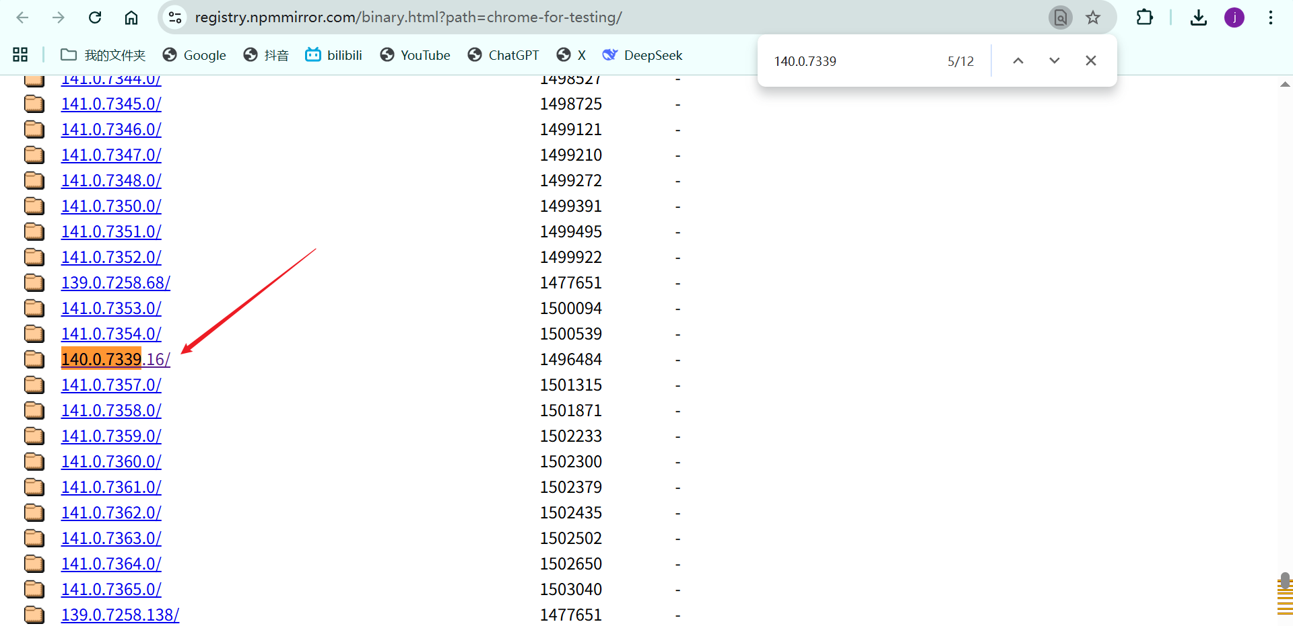Click folder icon beside 141.0.7365.0/

point(34,590)
